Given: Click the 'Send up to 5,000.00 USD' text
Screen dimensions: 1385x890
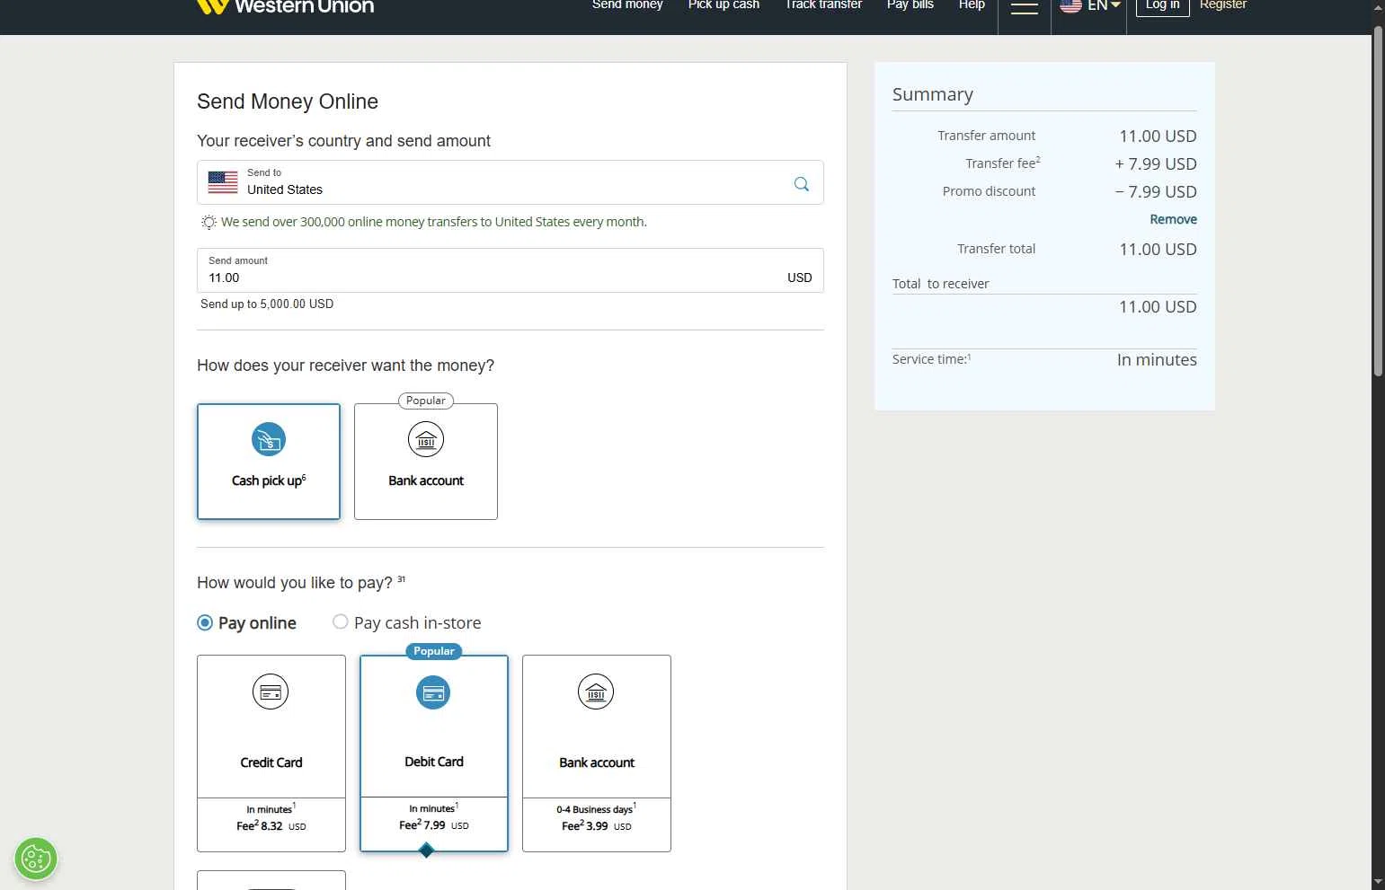Looking at the screenshot, I should point(267,304).
